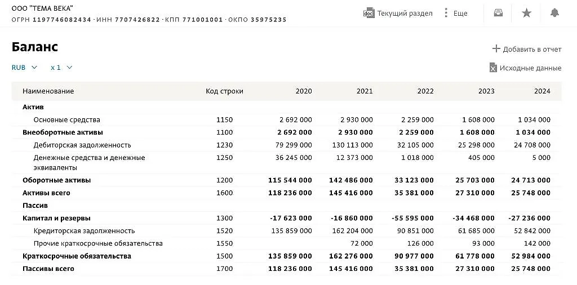Viewport: 577px width, 285px height.
Task: Click the star favorite icon
Action: click(x=526, y=13)
